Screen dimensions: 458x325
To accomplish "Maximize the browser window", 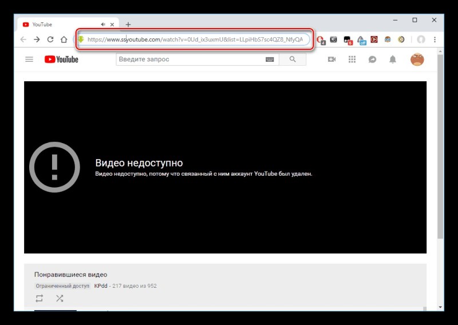I will (x=414, y=20).
